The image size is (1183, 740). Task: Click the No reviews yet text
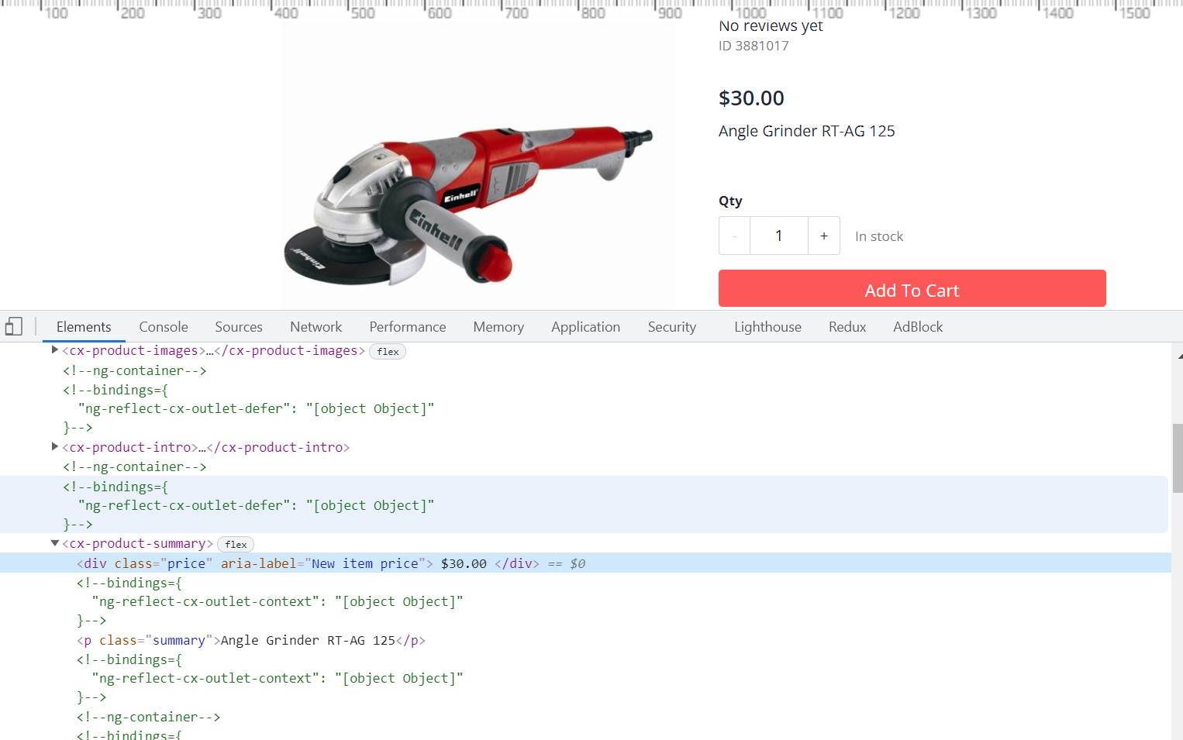[x=771, y=26]
